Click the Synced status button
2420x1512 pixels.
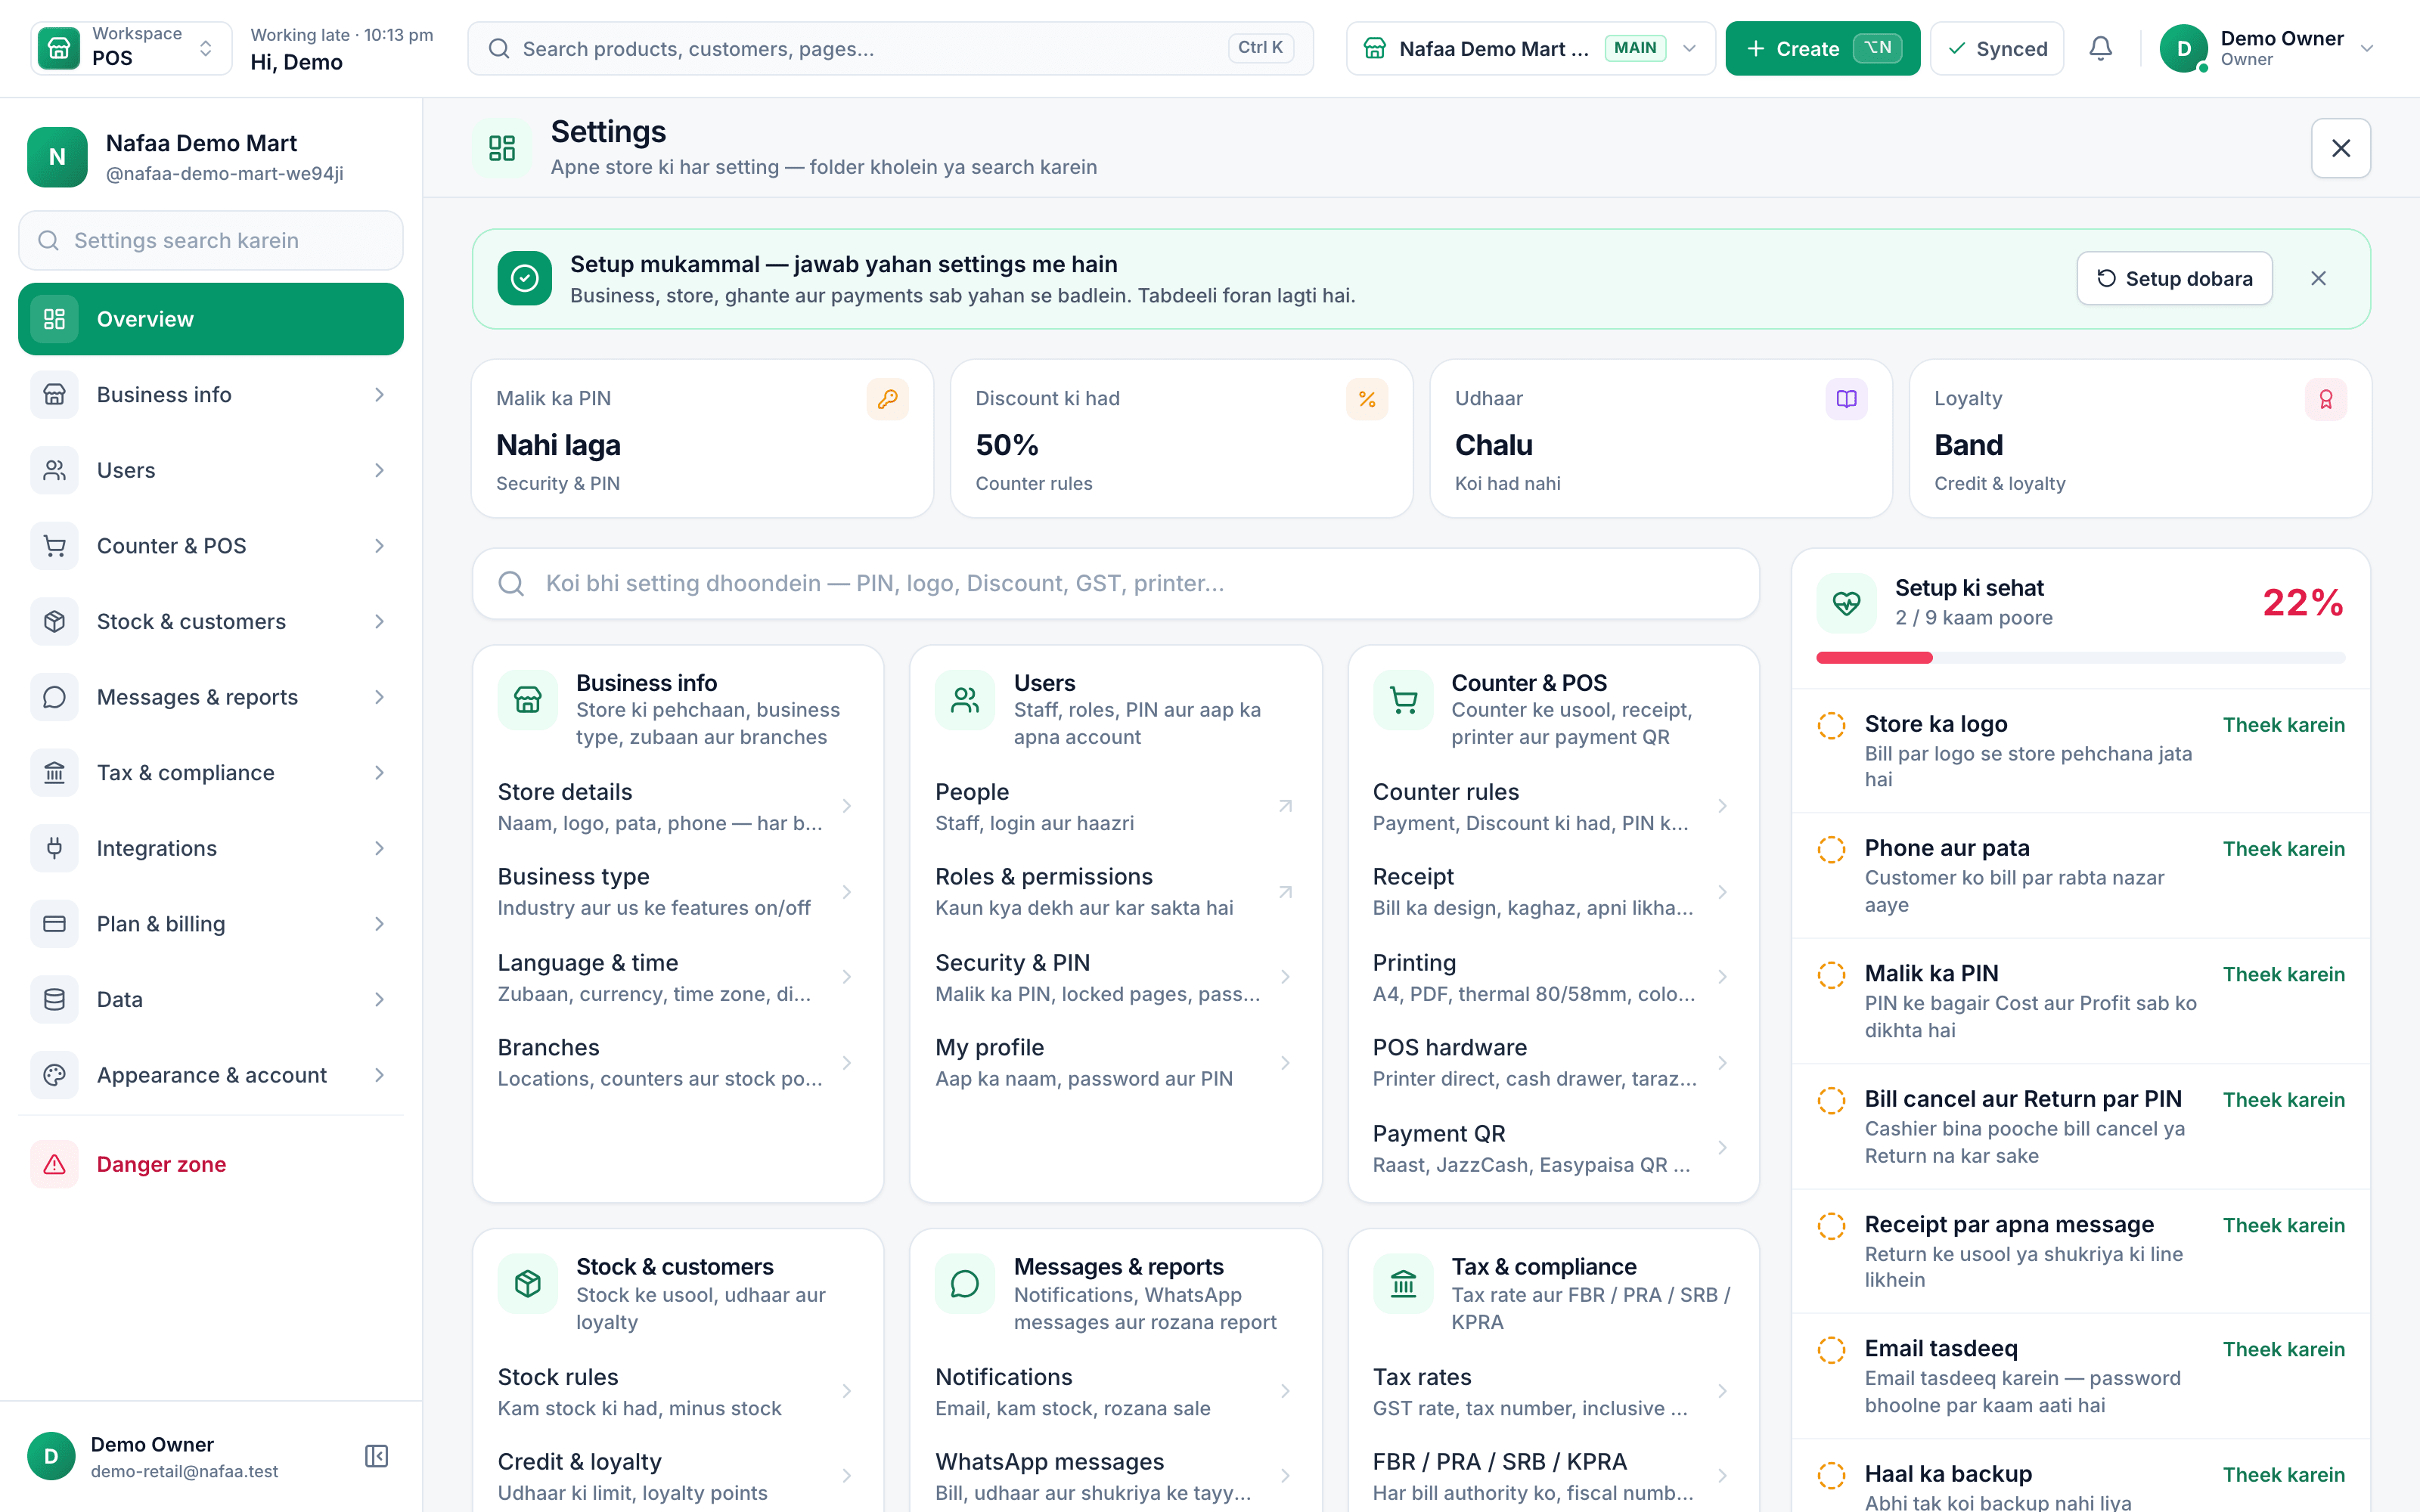pos(1996,48)
